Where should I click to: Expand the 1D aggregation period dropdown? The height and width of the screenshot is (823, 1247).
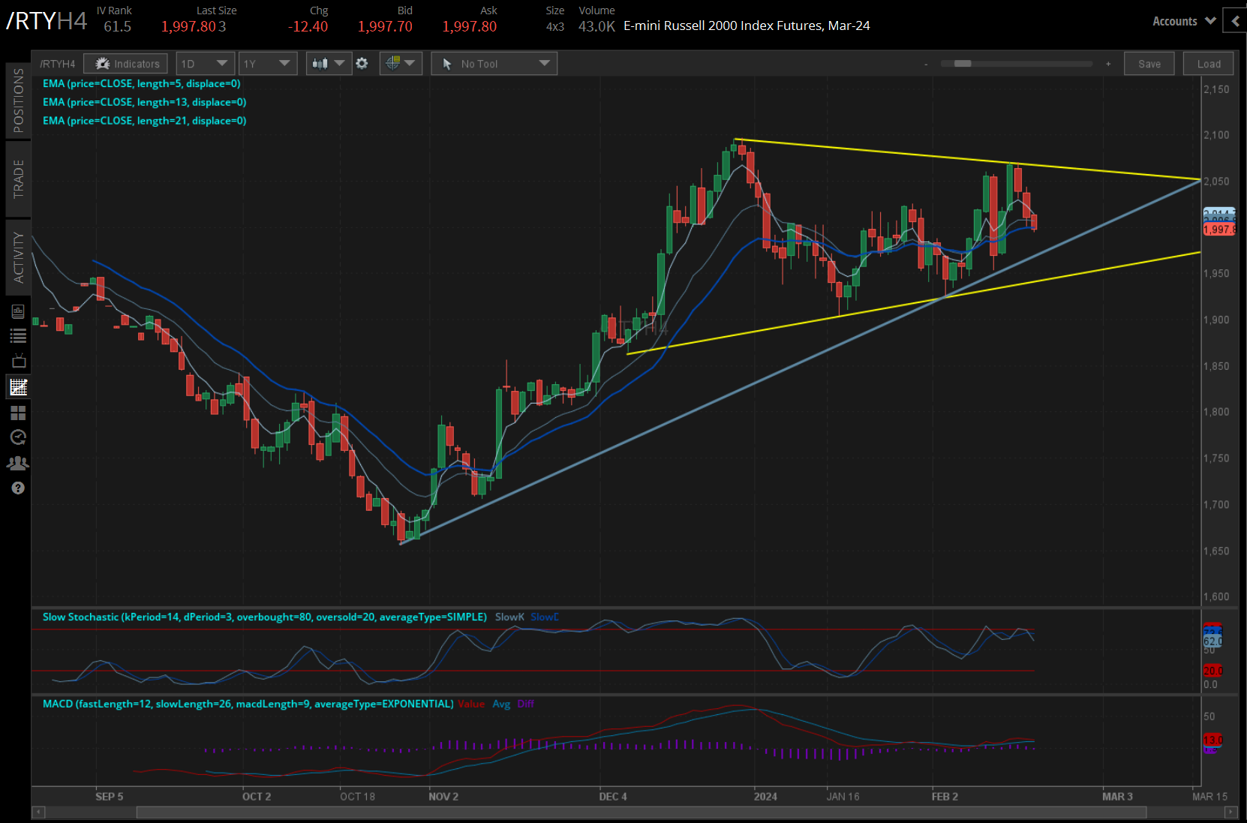[x=205, y=64]
